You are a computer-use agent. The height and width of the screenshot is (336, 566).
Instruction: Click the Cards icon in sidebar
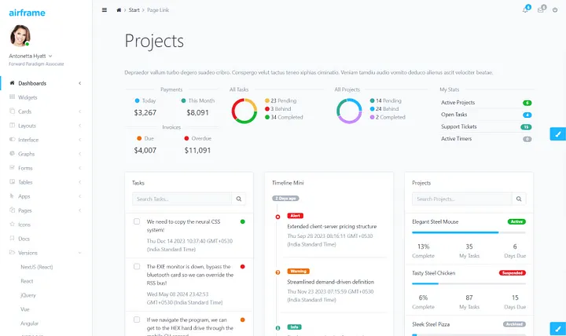point(12,111)
